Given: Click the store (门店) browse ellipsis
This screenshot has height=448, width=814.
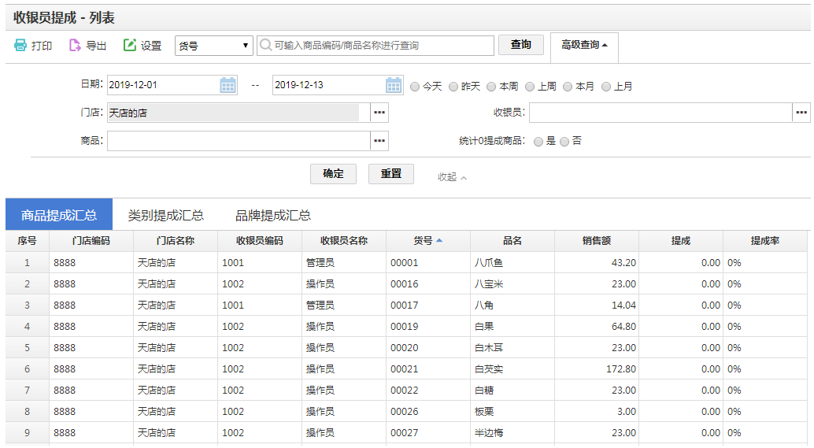Looking at the screenshot, I should point(379,113).
